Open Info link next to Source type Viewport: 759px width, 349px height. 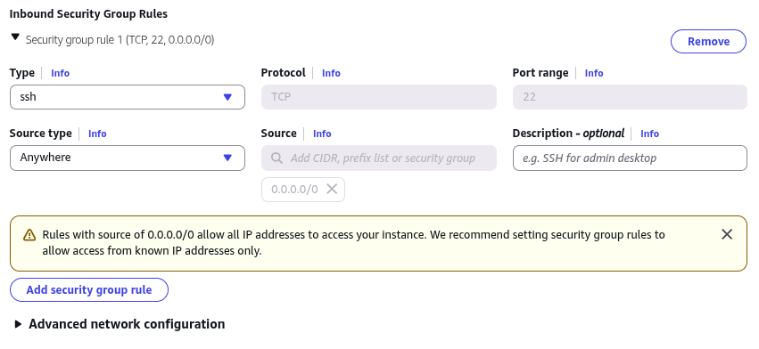97,134
